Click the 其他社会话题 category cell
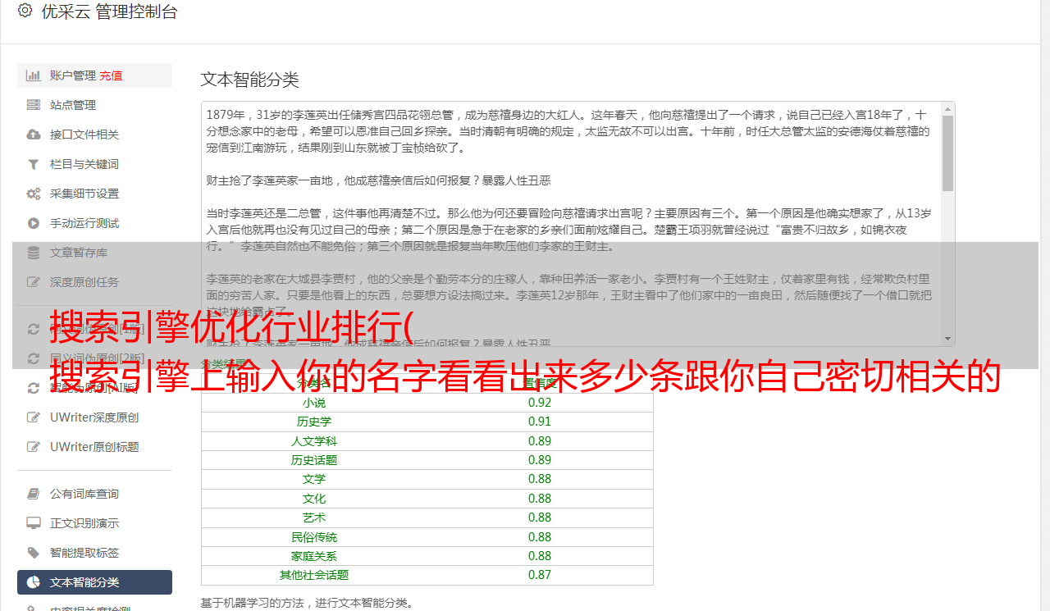1050x611 pixels. click(314, 575)
